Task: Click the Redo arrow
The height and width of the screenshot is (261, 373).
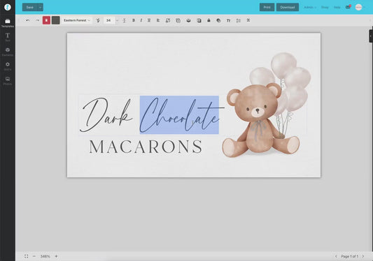Action: pyautogui.click(x=37, y=20)
